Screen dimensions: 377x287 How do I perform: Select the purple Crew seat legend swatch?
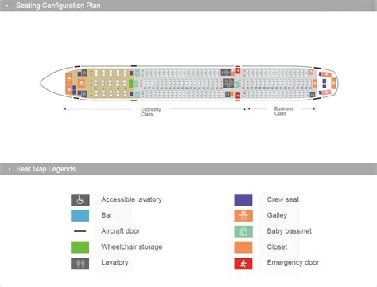(x=243, y=200)
